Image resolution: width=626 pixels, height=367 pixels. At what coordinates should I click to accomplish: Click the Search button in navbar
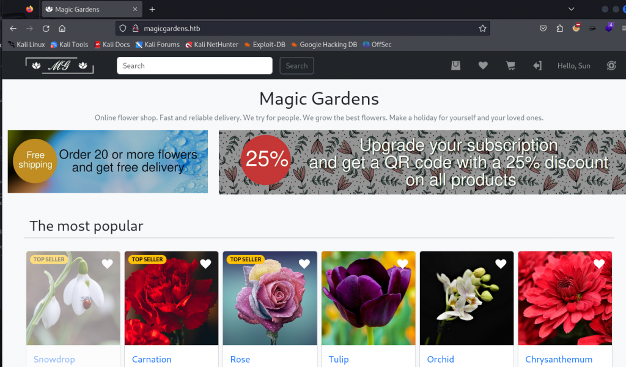[296, 65]
